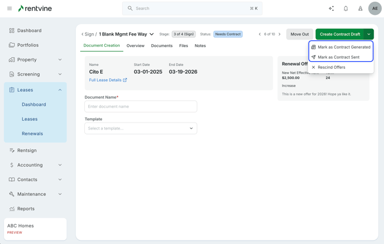Open Rentsign from the sidebar
The width and height of the screenshot is (384, 244).
27,151
